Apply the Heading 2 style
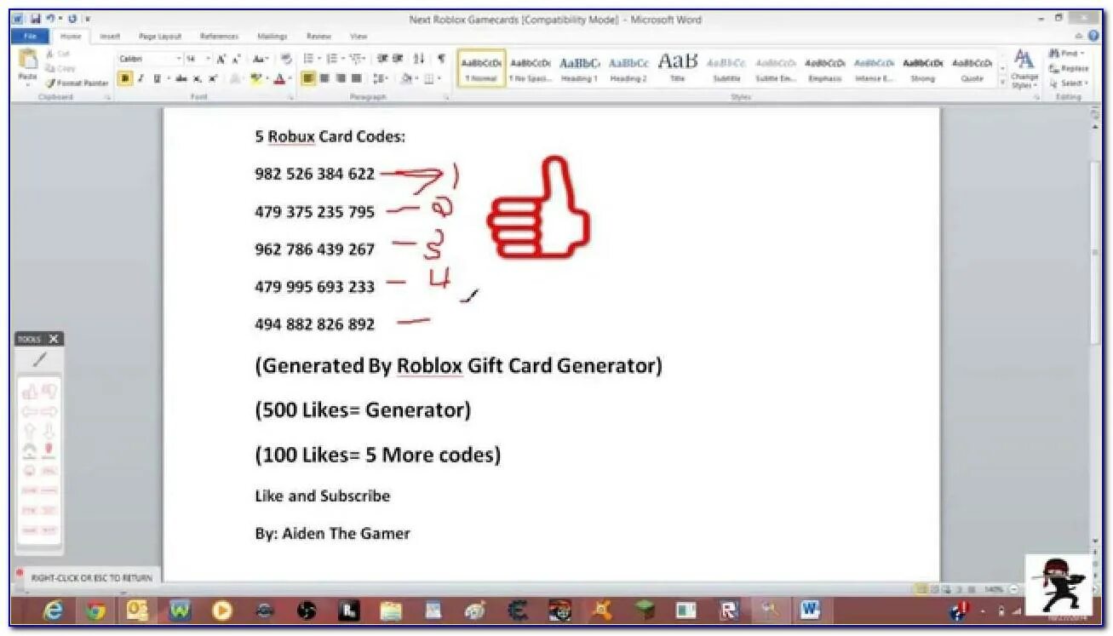The height and width of the screenshot is (636, 1113). [628, 69]
